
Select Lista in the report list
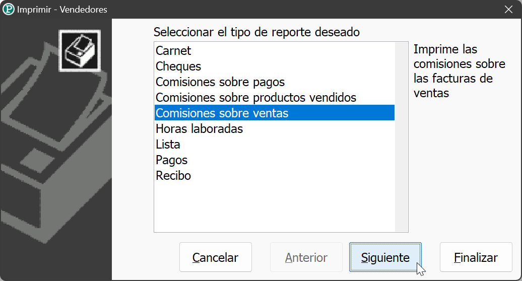tap(274, 145)
